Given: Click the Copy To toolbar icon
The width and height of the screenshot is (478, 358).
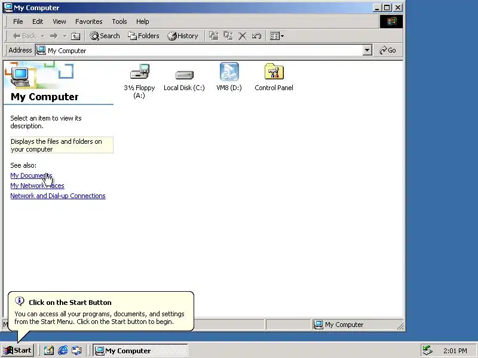Looking at the screenshot, I should click(x=228, y=36).
